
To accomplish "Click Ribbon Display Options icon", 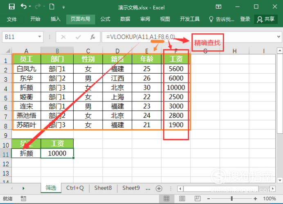I will click(x=218, y=7).
